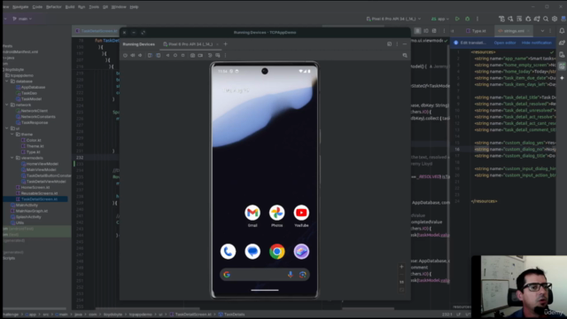Emulator Back navigation button
Viewport: 567px width, 319px height.
(x=167, y=55)
